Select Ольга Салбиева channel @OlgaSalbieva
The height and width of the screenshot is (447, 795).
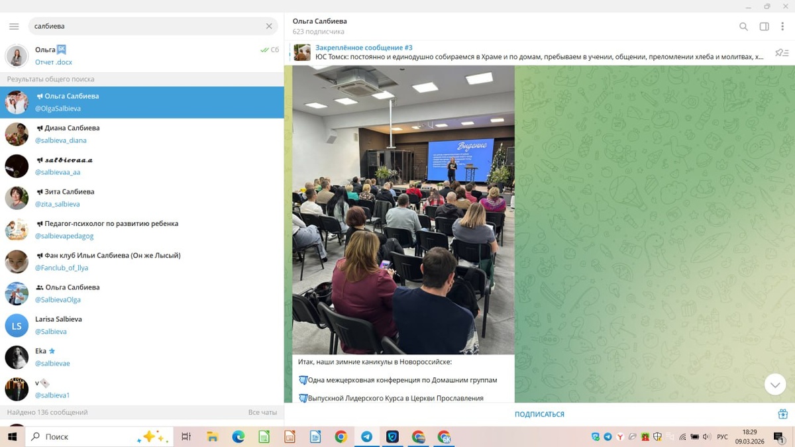(x=142, y=102)
